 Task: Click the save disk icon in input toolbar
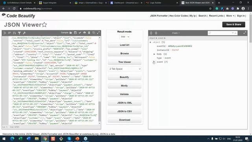(75, 33)
